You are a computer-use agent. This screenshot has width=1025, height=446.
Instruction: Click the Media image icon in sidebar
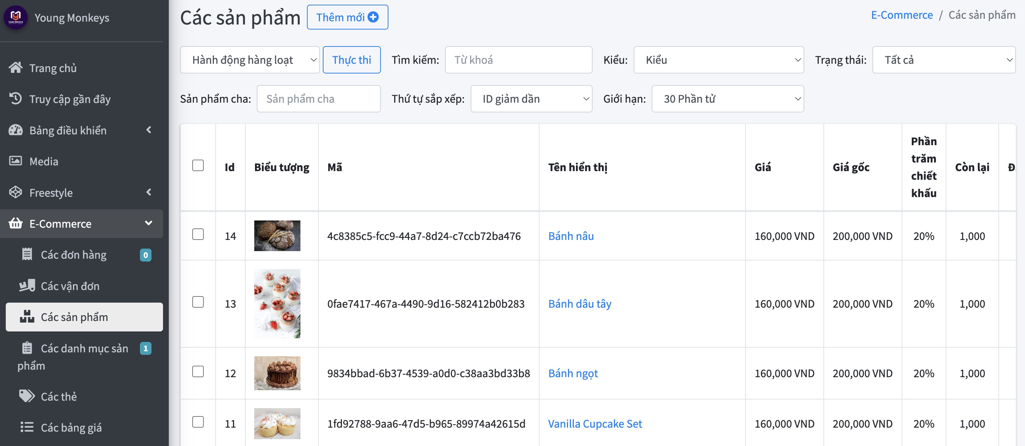coord(16,161)
